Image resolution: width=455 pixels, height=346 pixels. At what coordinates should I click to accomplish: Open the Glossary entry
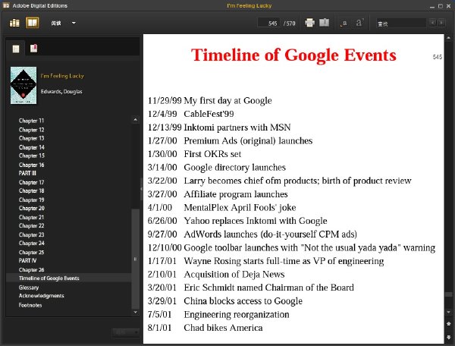(29, 288)
